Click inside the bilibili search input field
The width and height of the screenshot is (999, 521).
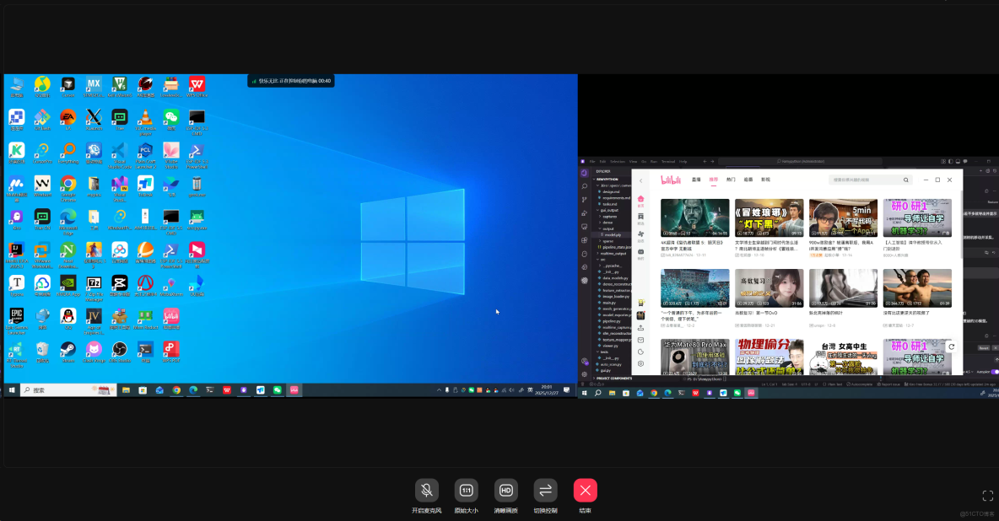[x=852, y=180]
